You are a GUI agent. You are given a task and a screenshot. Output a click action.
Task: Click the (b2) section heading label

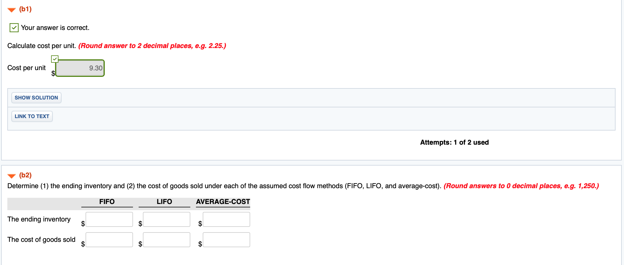click(x=25, y=175)
